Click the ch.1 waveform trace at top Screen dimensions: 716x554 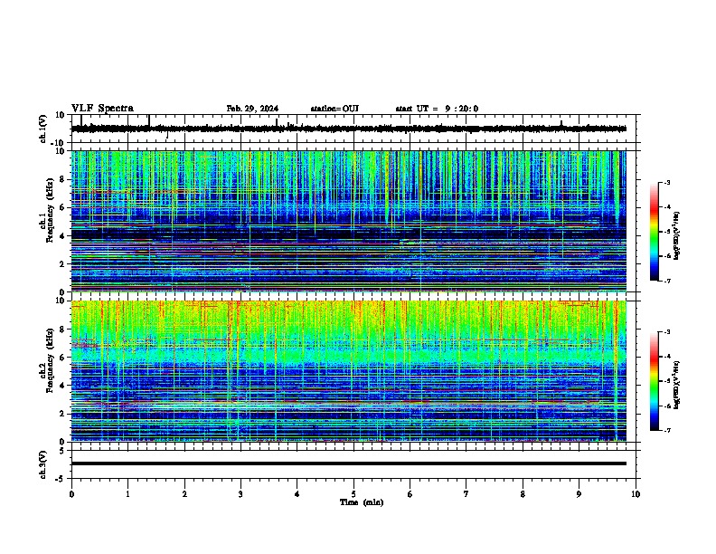348,129
